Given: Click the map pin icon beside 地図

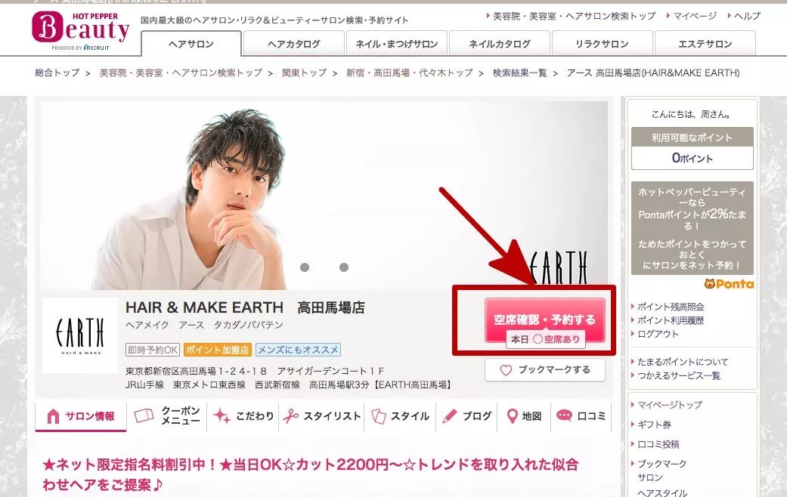Looking at the screenshot, I should [512, 415].
